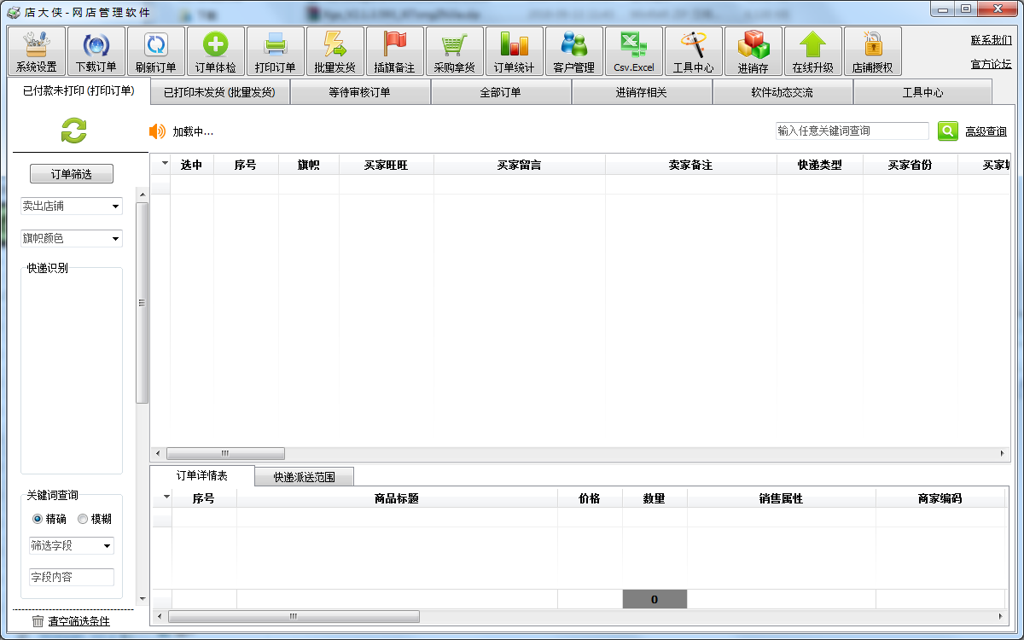Select the 精确 exact match radio button

click(36, 519)
